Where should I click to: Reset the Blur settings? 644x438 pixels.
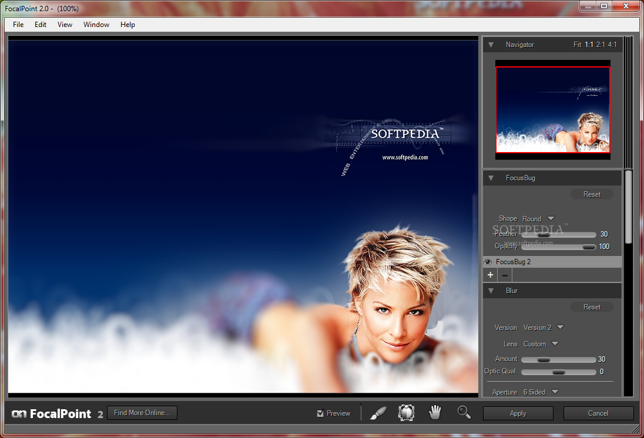coord(592,307)
